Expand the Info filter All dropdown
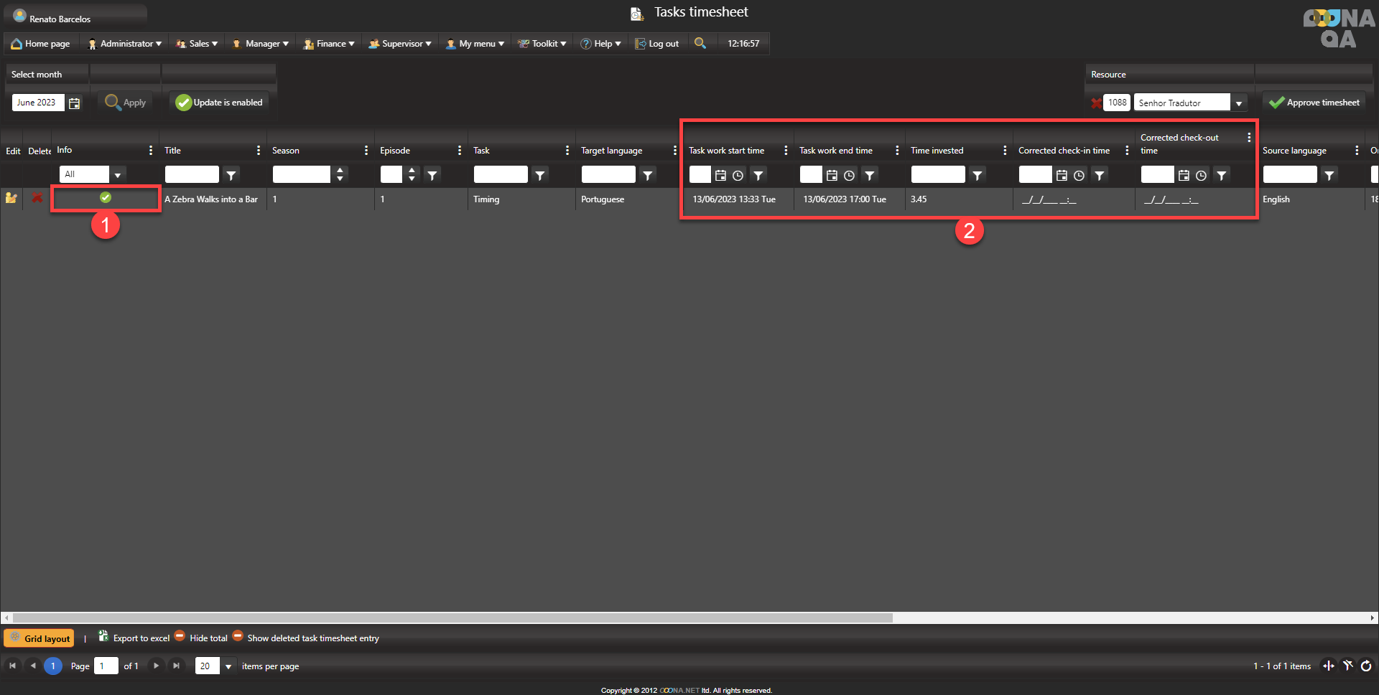The image size is (1379, 695). tap(118, 174)
